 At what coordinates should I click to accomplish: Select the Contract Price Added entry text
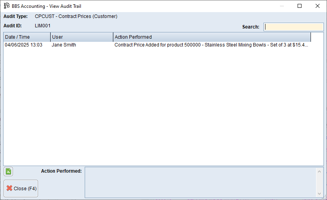[211, 45]
